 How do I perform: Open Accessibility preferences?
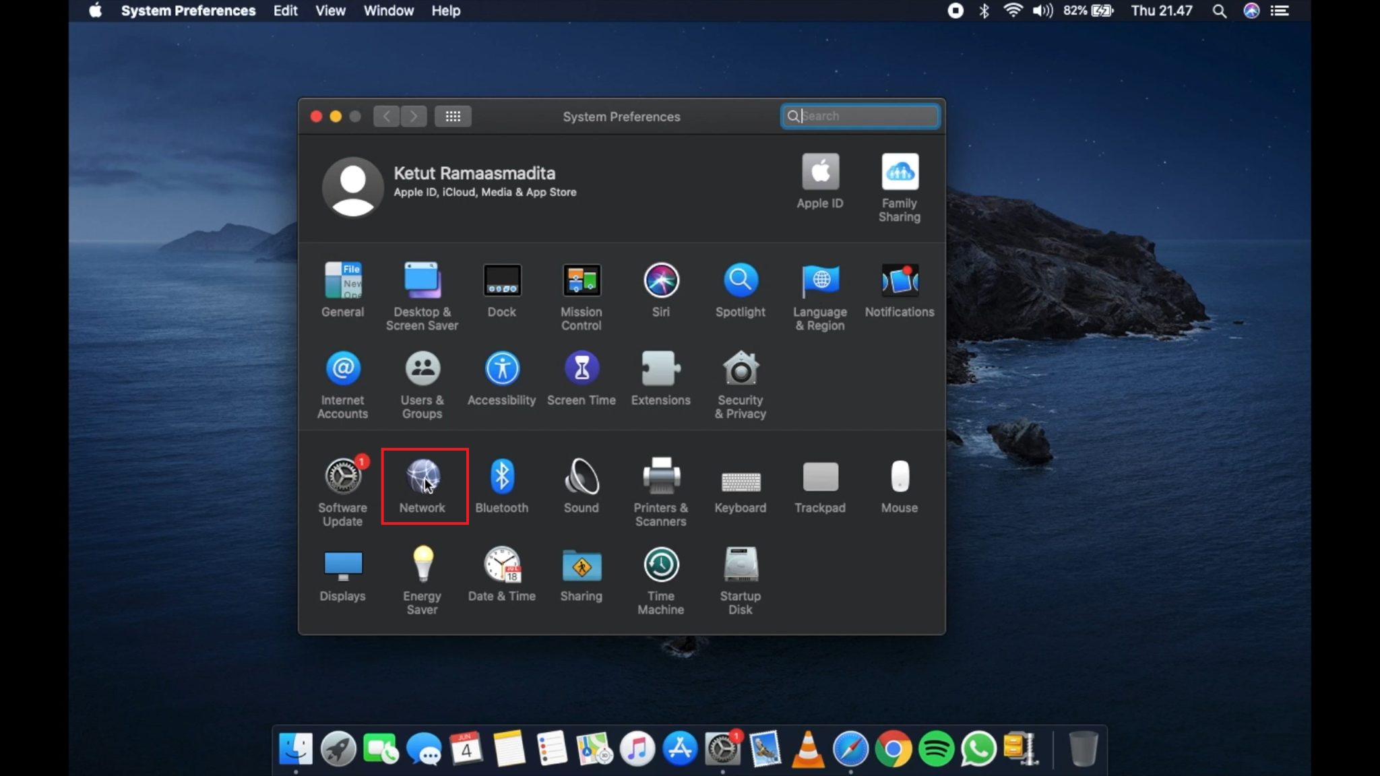click(502, 378)
